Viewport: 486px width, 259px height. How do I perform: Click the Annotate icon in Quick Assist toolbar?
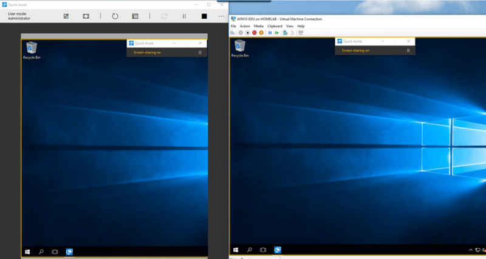click(x=66, y=16)
